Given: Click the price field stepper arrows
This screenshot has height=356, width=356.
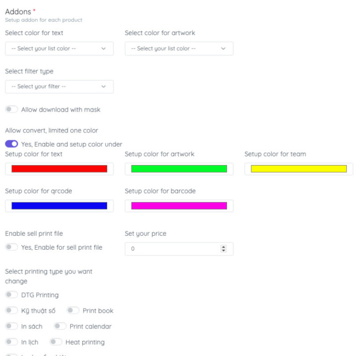Looking at the screenshot, I should (223, 249).
